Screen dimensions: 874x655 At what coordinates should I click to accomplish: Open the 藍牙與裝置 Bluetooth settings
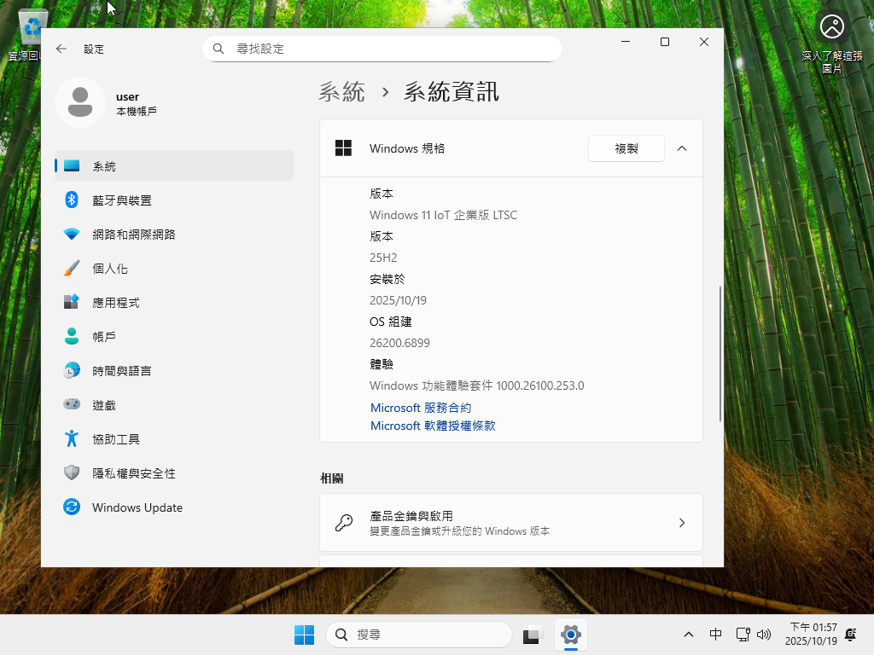(x=121, y=200)
